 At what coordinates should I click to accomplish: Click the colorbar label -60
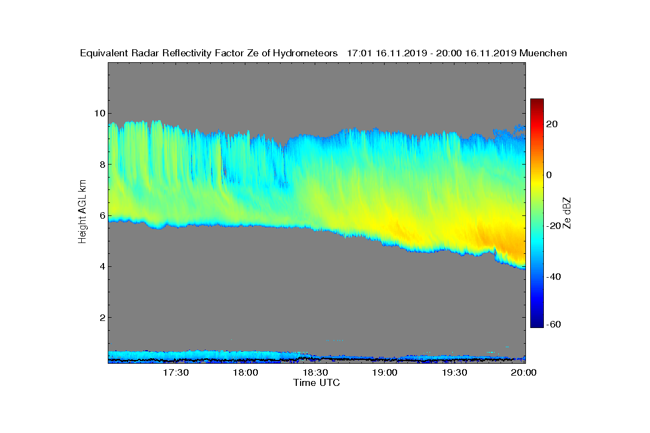(x=555, y=324)
